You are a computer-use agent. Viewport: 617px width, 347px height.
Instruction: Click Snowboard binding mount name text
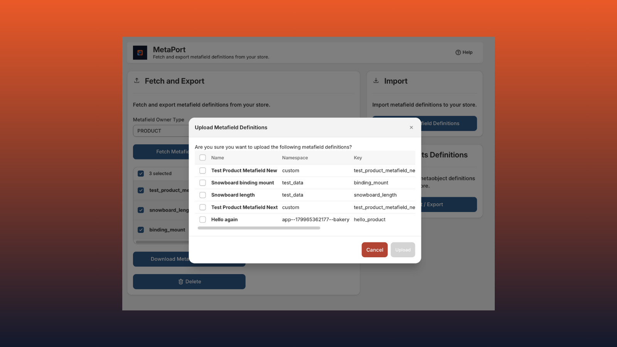[x=243, y=183]
